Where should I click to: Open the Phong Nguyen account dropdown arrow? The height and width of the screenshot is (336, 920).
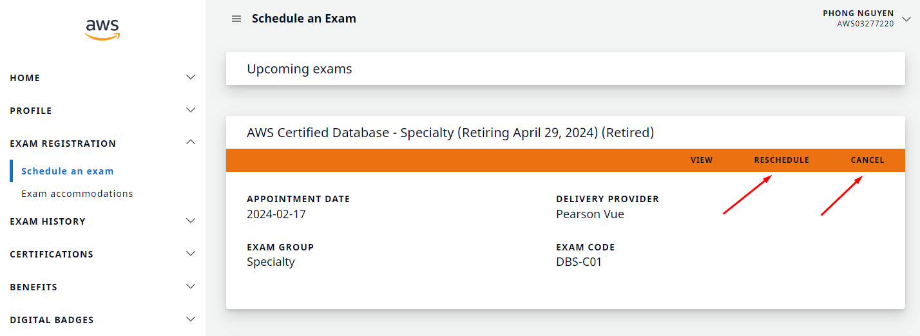click(906, 19)
